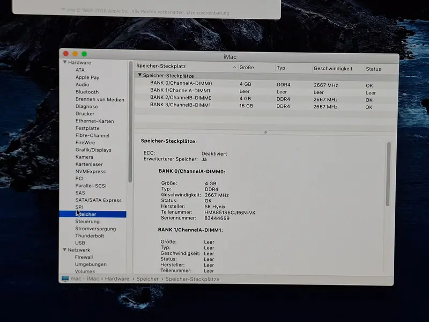Select SAS in the sidebar

[80, 193]
